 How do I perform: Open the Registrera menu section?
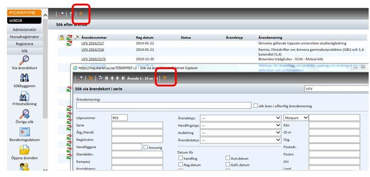pos(25,44)
